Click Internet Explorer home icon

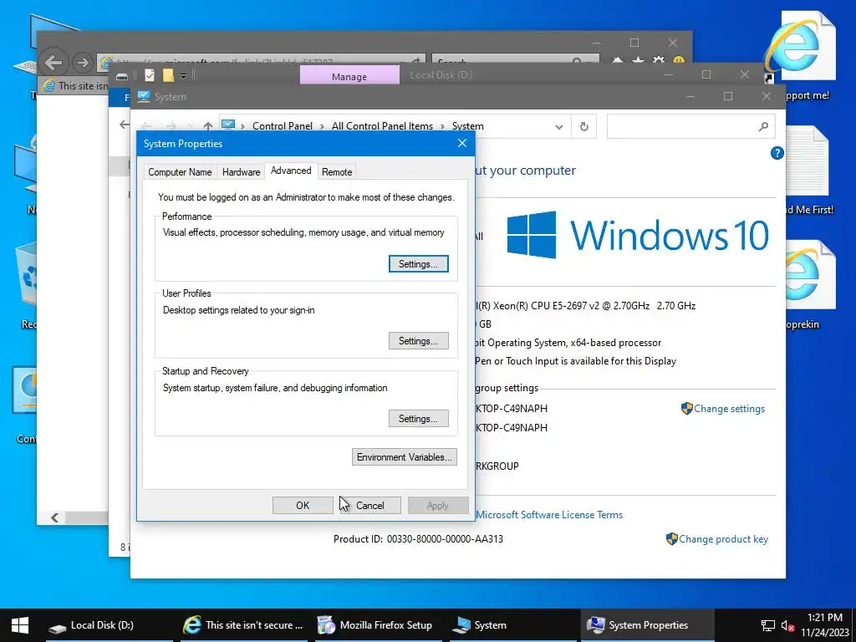click(x=618, y=62)
